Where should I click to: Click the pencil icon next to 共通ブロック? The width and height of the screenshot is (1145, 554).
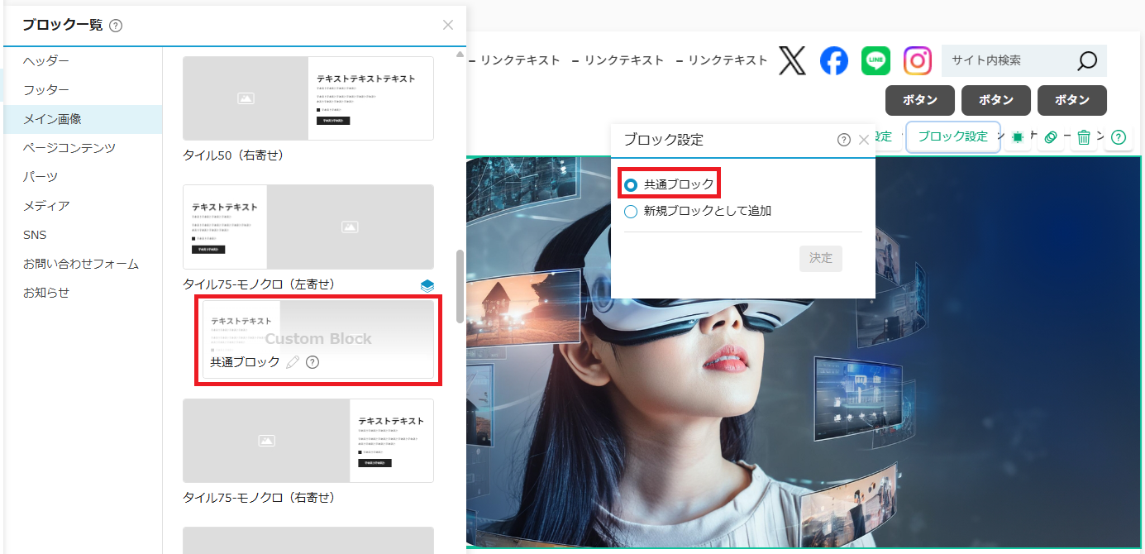[293, 362]
